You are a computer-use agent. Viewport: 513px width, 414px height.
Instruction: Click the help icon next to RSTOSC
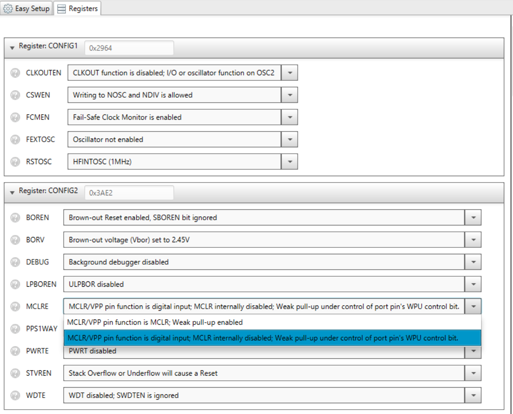[x=15, y=162]
